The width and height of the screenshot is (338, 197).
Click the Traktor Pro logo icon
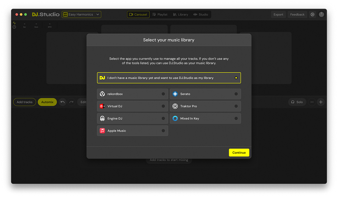pos(175,106)
